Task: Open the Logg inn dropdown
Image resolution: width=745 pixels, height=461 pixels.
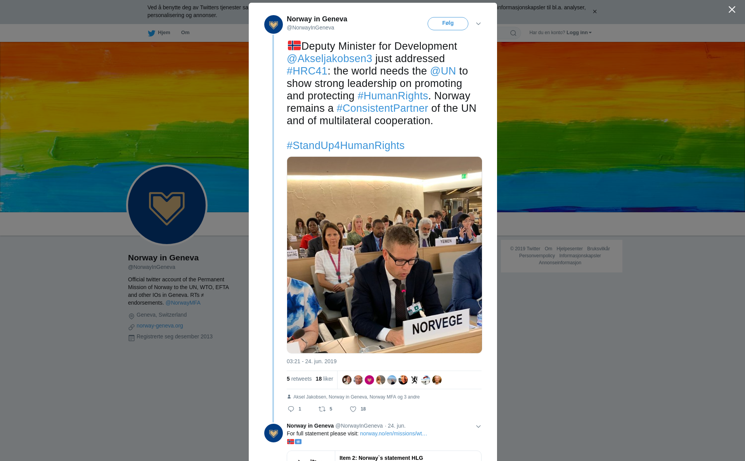Action: point(579,33)
